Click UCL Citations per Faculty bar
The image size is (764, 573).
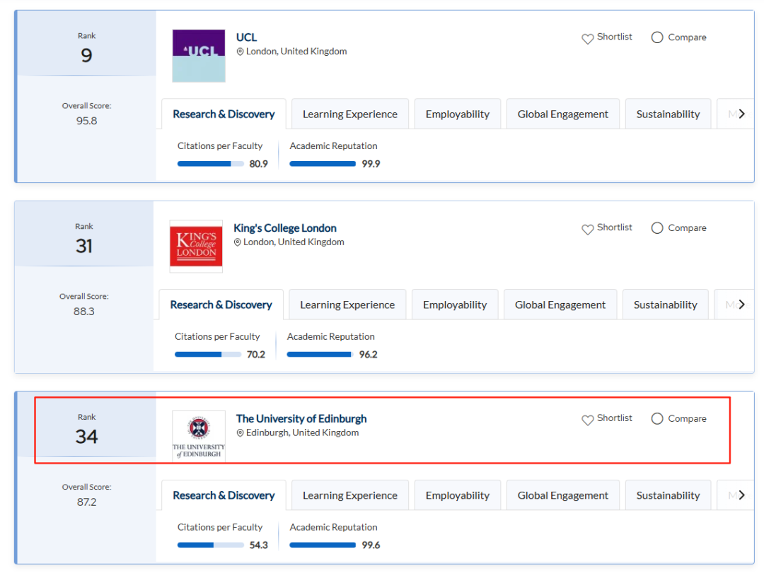coord(211,164)
